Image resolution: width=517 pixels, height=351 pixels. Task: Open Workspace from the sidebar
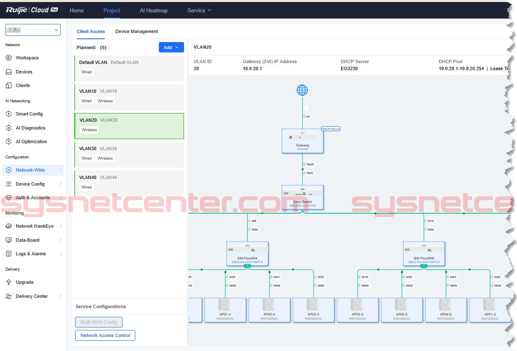click(27, 58)
